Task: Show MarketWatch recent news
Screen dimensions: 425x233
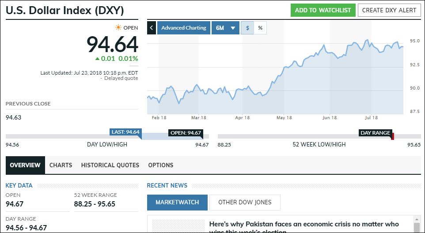Action: pos(177,203)
